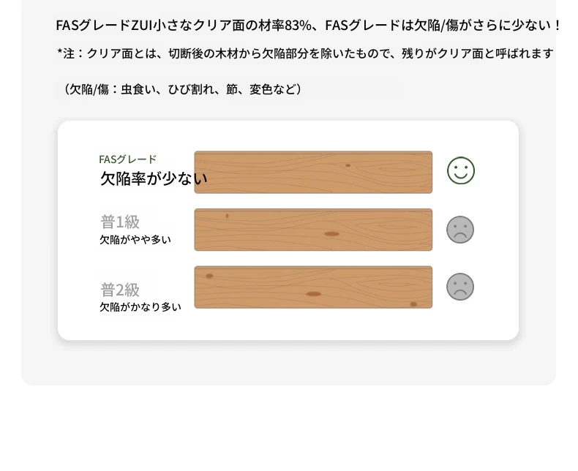Click the sad face beside 普2級

pos(460,287)
